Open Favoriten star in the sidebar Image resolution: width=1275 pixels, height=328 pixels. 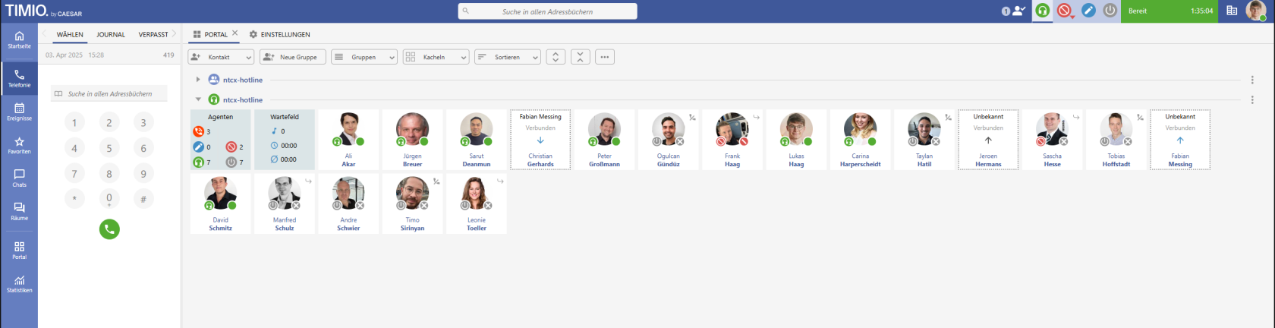coord(19,145)
